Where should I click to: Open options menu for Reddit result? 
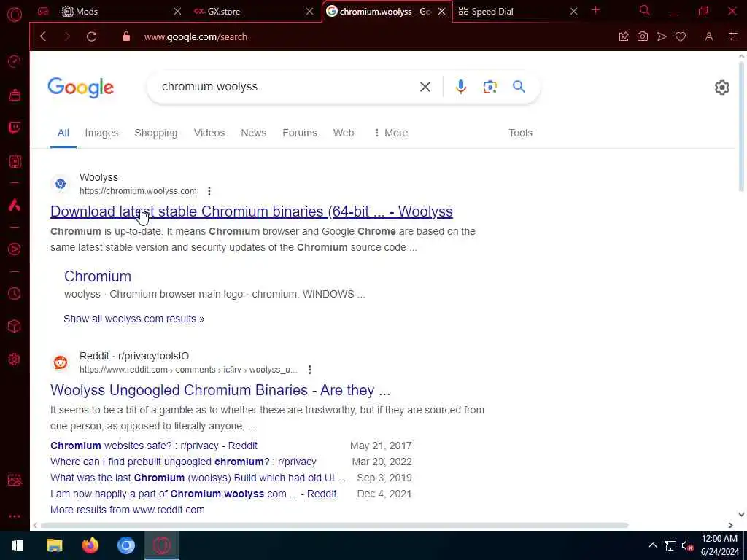point(309,370)
